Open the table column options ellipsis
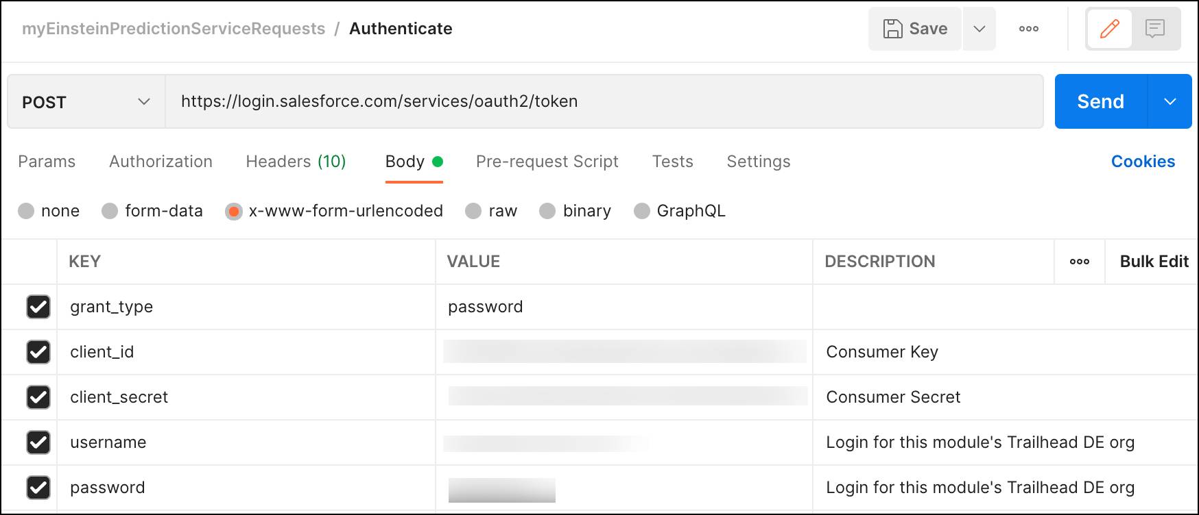This screenshot has width=1199, height=515. 1080,262
